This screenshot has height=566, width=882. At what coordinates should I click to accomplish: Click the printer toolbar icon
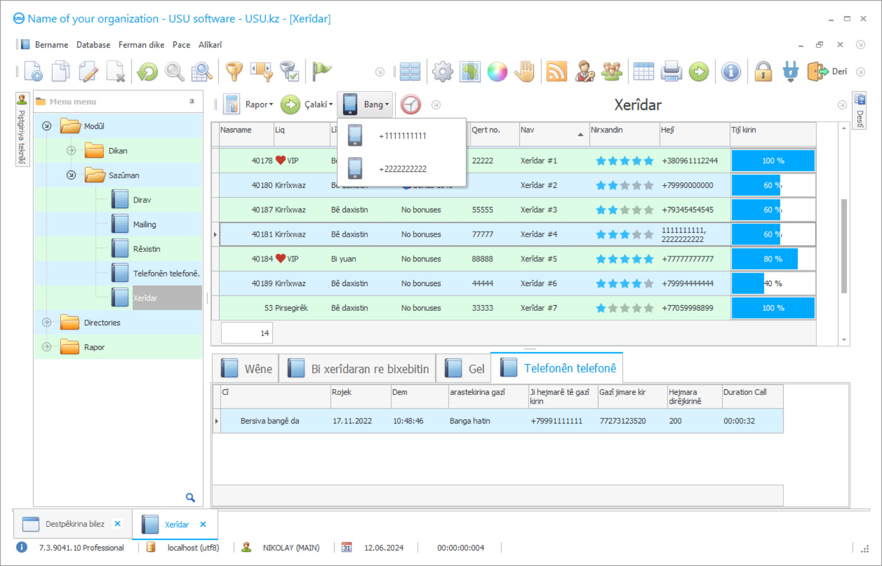pos(671,72)
